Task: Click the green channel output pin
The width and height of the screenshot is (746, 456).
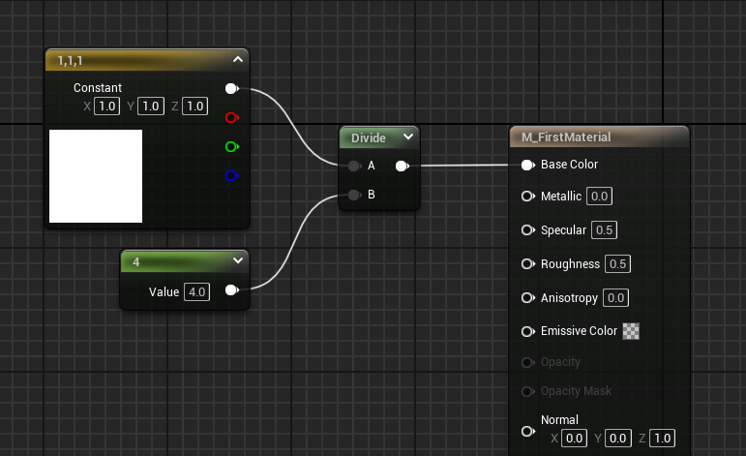Action: [x=231, y=146]
